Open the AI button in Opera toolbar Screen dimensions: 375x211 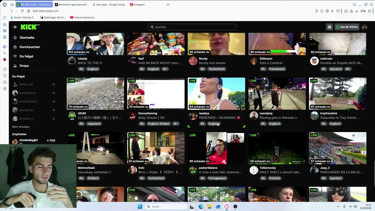point(363,11)
